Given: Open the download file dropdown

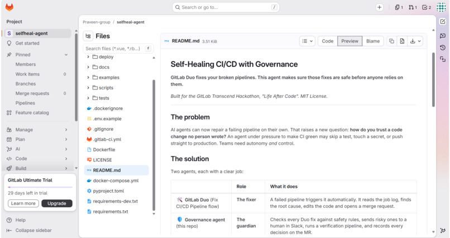Looking at the screenshot, I should click(415, 41).
